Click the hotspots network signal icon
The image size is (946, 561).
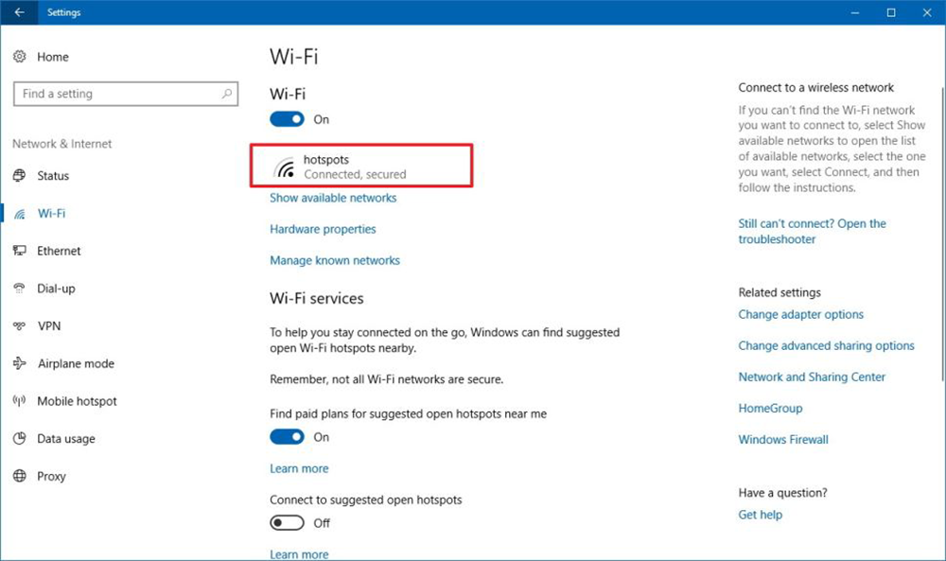pos(284,167)
